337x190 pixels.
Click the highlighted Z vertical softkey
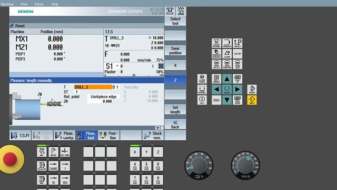(x=175, y=80)
